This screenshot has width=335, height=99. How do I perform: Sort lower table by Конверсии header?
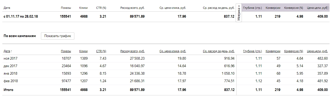(273, 51)
